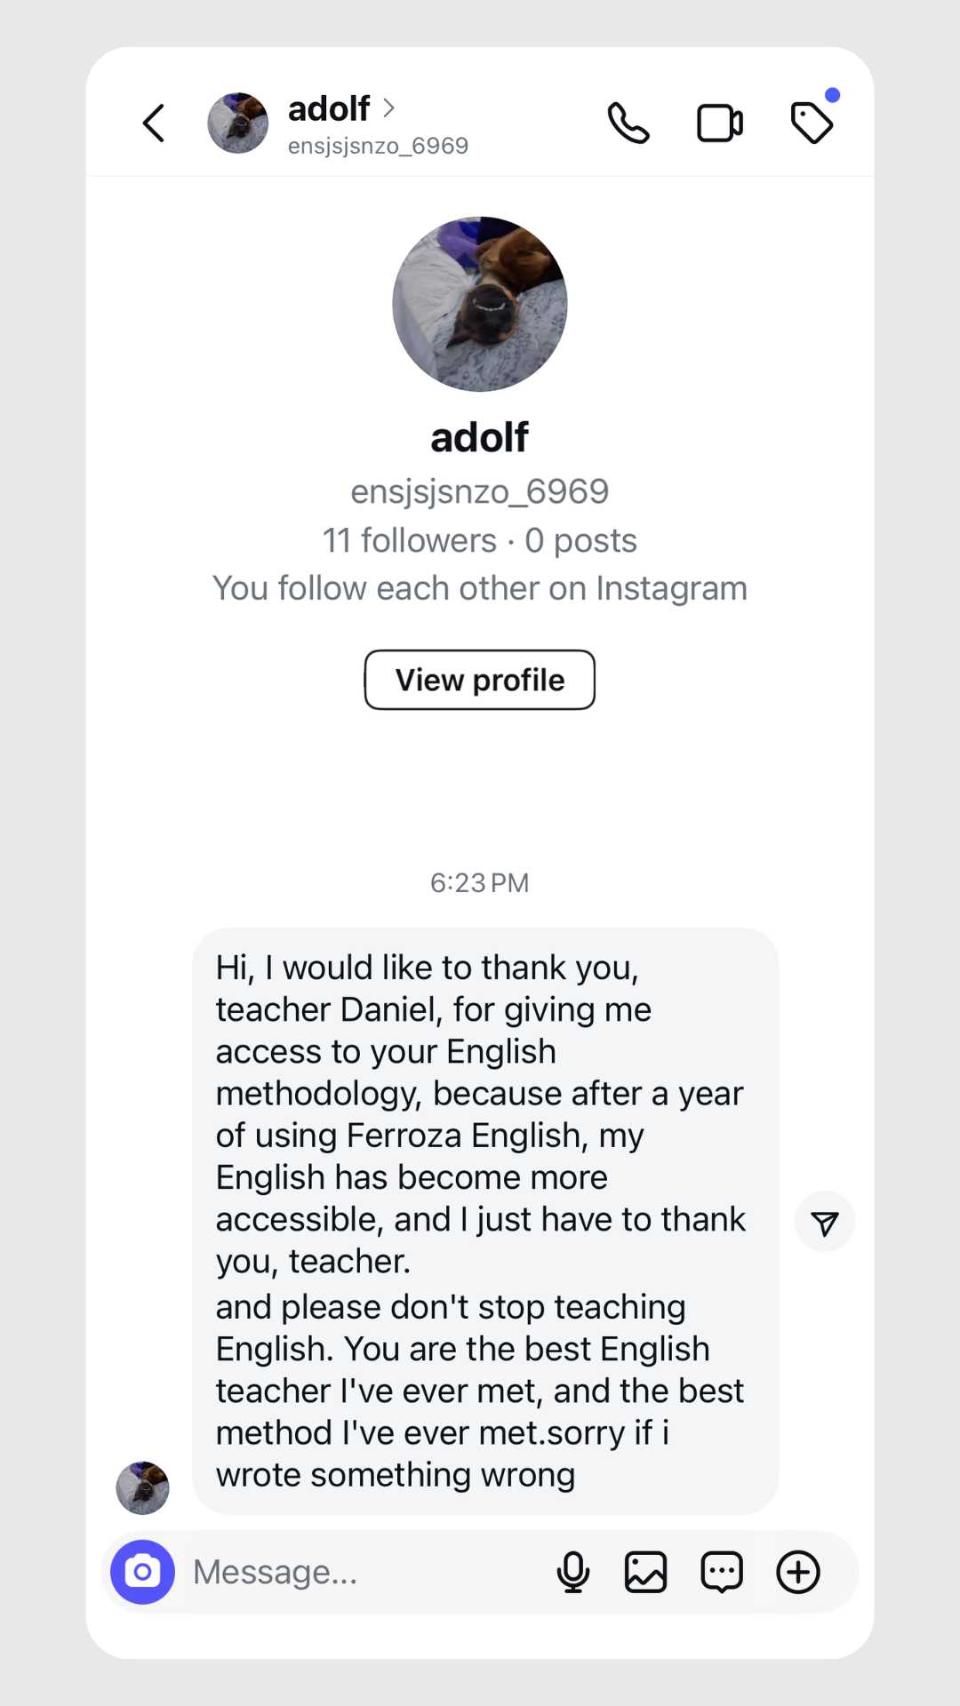960x1706 pixels.
Task: Open the camera from message bar
Action: coord(142,1572)
